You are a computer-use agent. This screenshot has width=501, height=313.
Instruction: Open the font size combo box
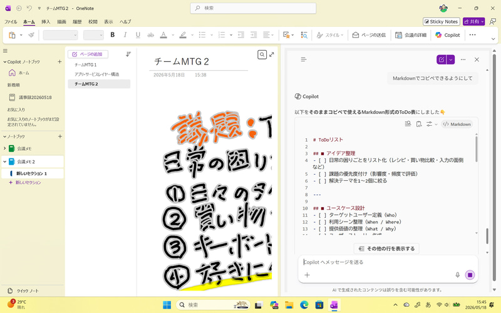pos(93,35)
